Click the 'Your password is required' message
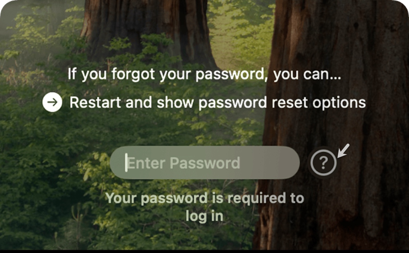Image resolution: width=409 pixels, height=253 pixels. point(204,207)
